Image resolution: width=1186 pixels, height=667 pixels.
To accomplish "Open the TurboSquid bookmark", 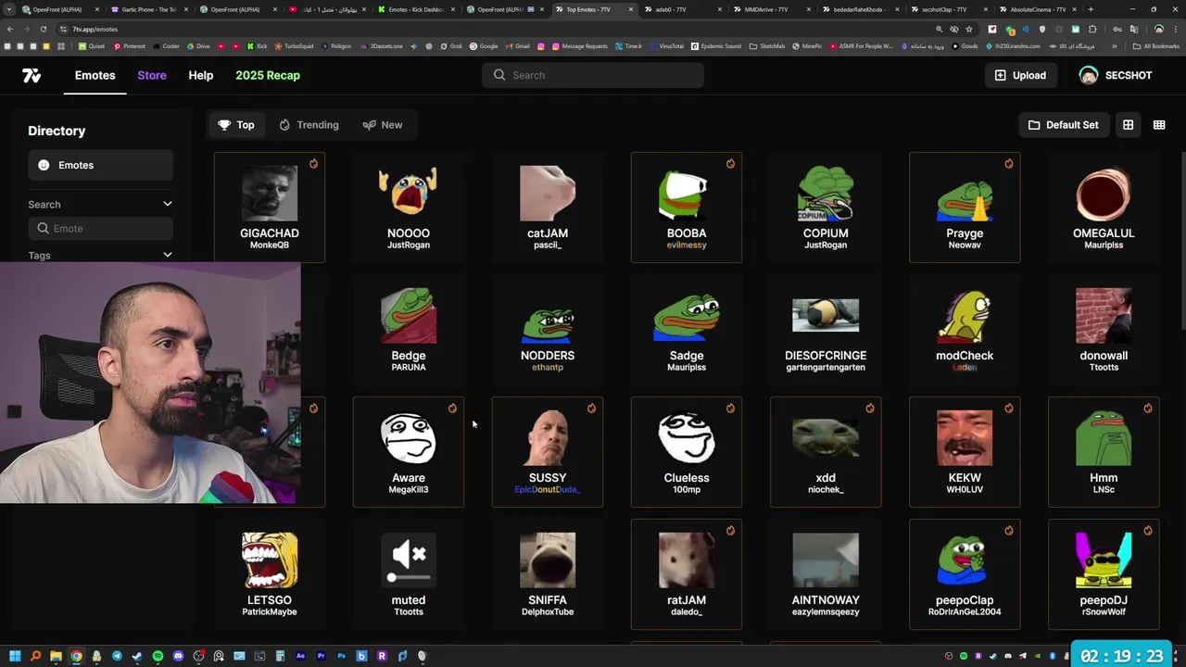I will click(295, 45).
